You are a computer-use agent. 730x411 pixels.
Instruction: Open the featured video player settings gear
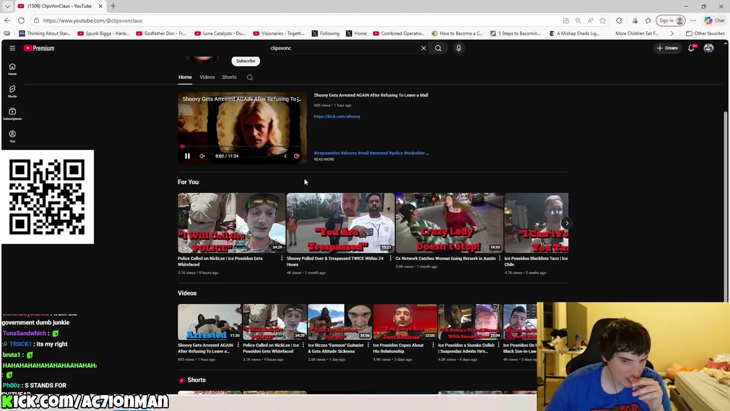tap(297, 156)
